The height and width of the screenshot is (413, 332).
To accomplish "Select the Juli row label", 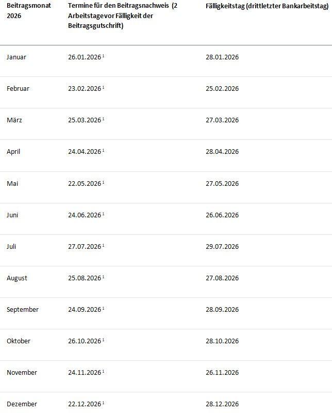I will click(11, 246).
